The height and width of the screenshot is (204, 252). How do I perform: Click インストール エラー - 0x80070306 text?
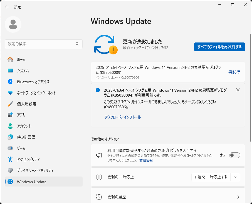[x=117, y=77]
